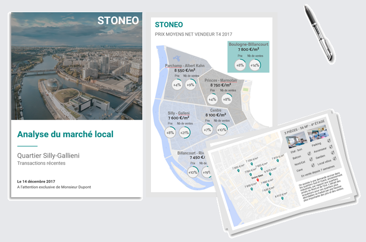Click the right apartment photo on the listing card

tap(318, 133)
